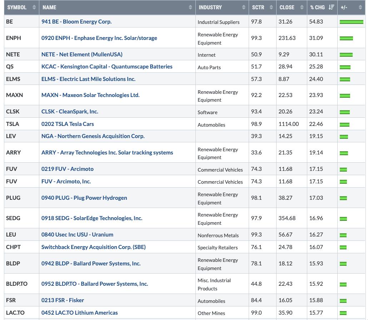
Task: Click the sort arrows in INDUSTRY column header
Action: point(244,7)
